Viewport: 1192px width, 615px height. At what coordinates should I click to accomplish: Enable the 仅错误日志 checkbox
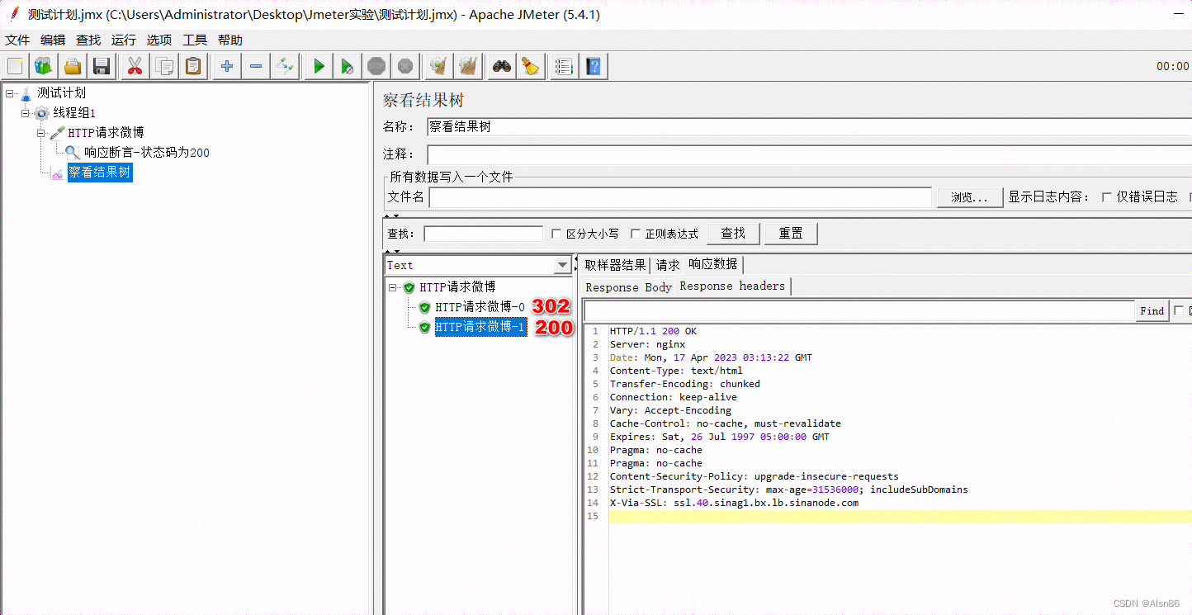(1107, 197)
